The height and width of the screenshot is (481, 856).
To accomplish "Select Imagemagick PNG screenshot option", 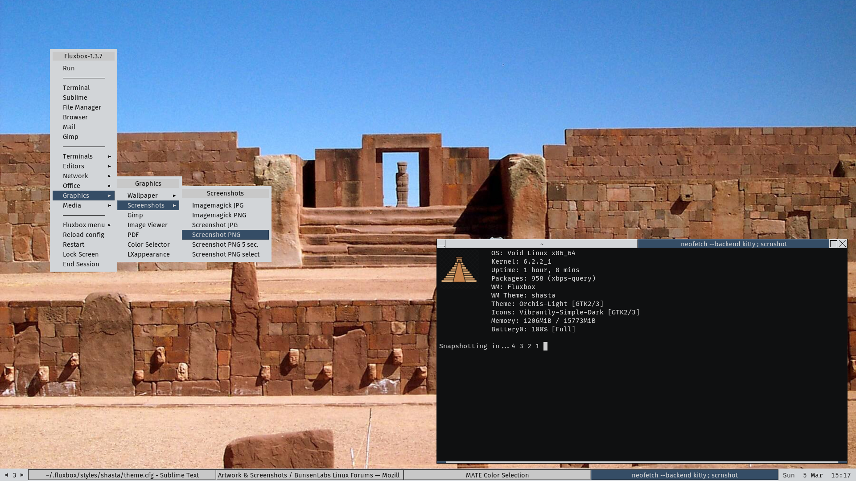I will [225, 215].
